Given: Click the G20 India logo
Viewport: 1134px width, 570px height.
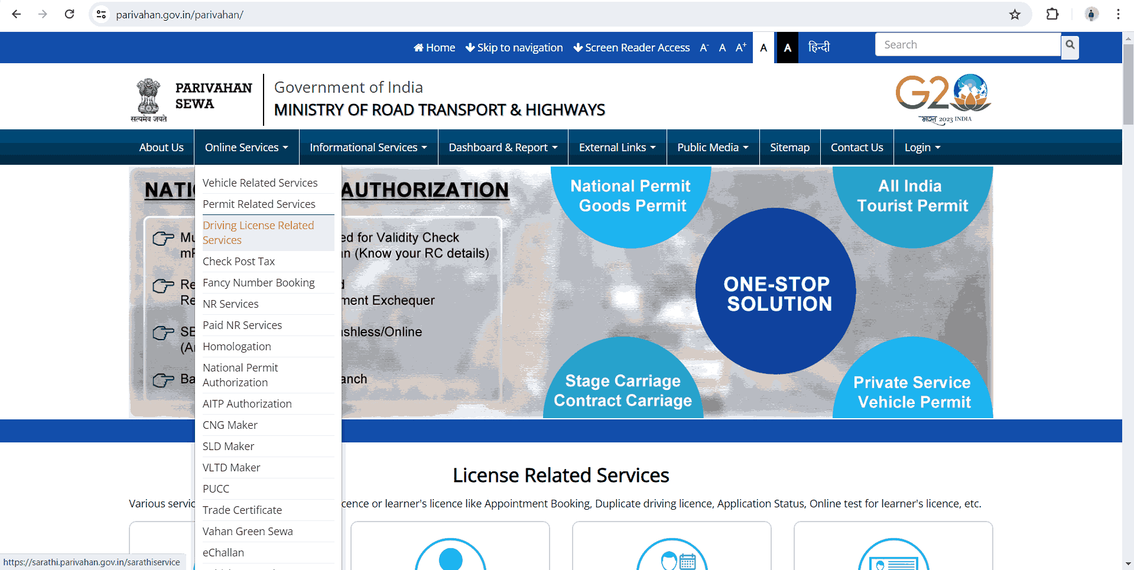Looking at the screenshot, I should click(x=943, y=98).
